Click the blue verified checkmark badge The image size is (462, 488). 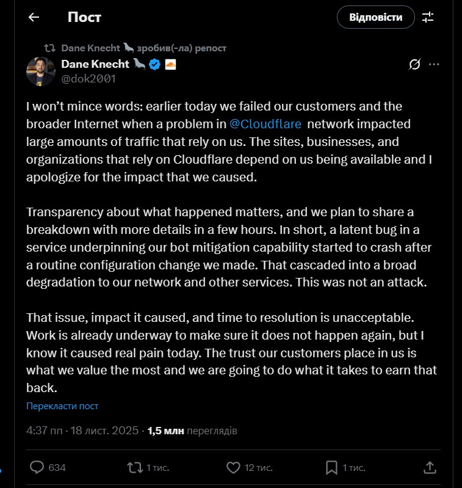[155, 64]
